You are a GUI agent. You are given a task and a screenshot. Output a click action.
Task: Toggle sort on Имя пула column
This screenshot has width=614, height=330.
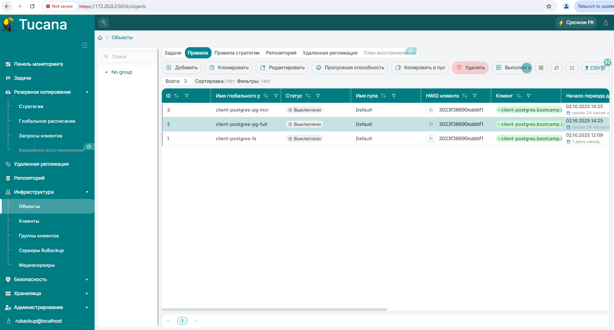pyautogui.click(x=384, y=96)
